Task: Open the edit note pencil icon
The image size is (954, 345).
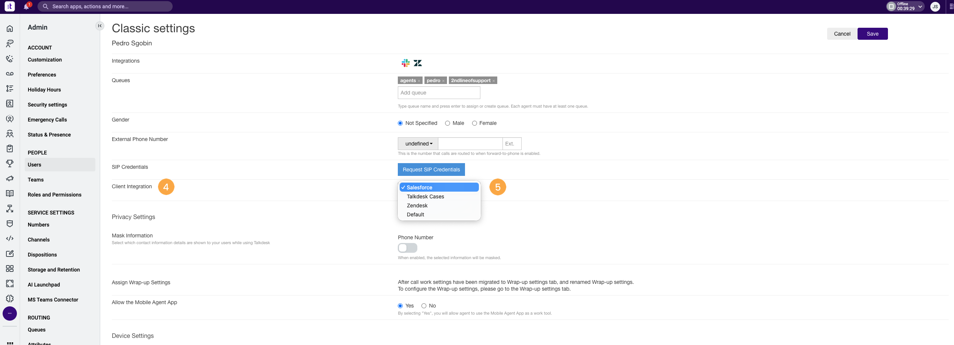Action: 10,253
